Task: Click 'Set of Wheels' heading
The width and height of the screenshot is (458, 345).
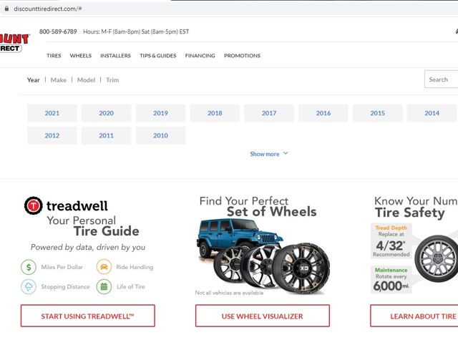Action: click(272, 211)
